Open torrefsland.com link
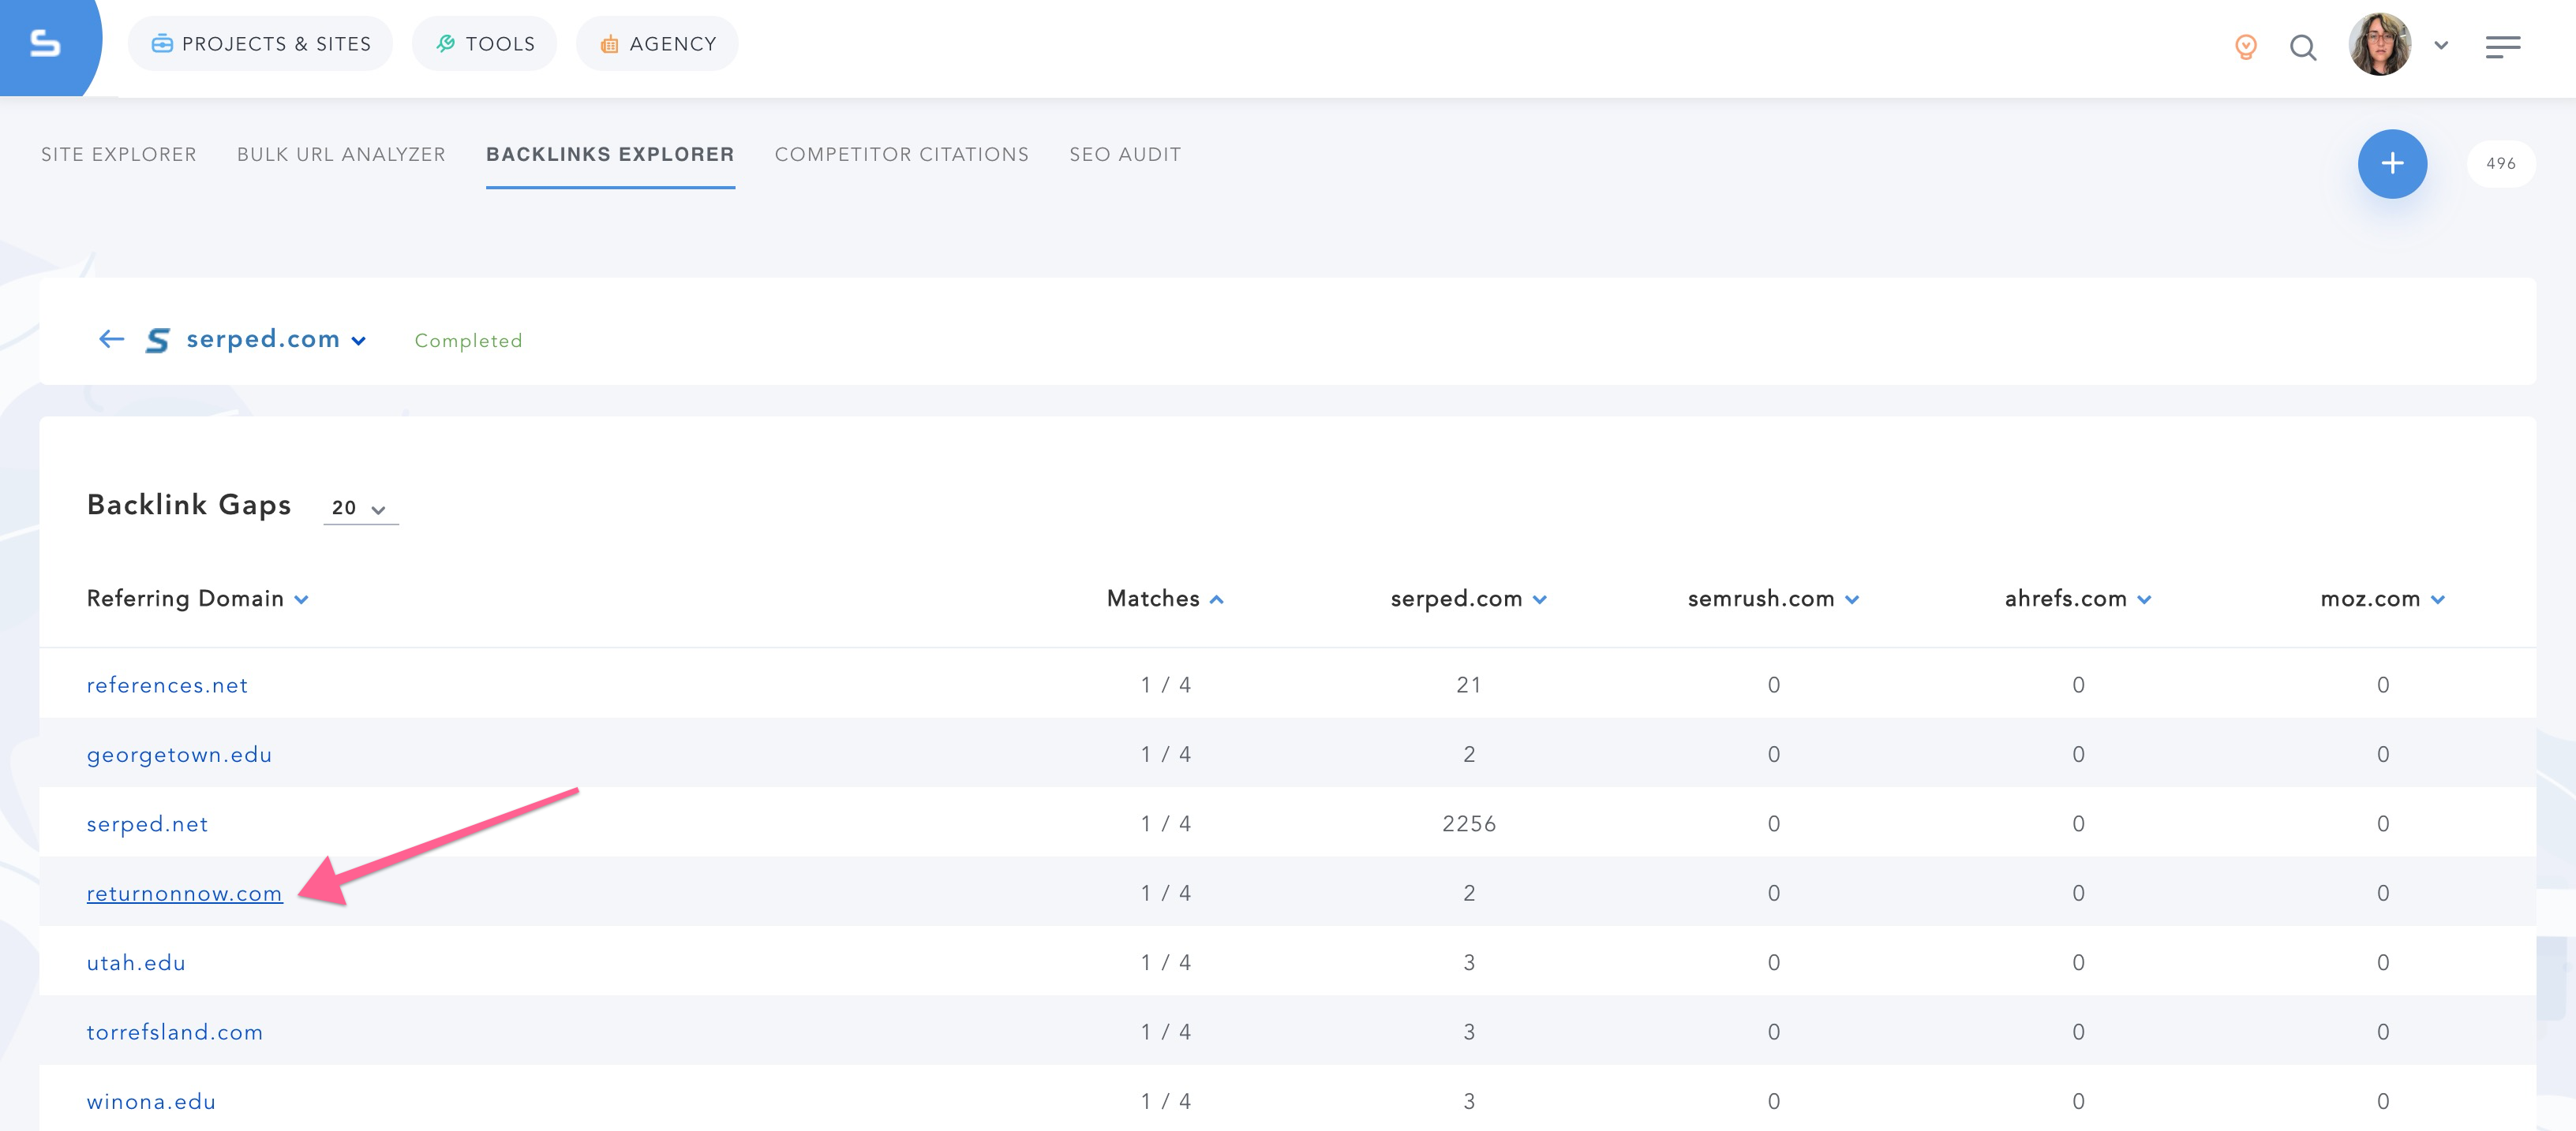 pyautogui.click(x=174, y=1032)
